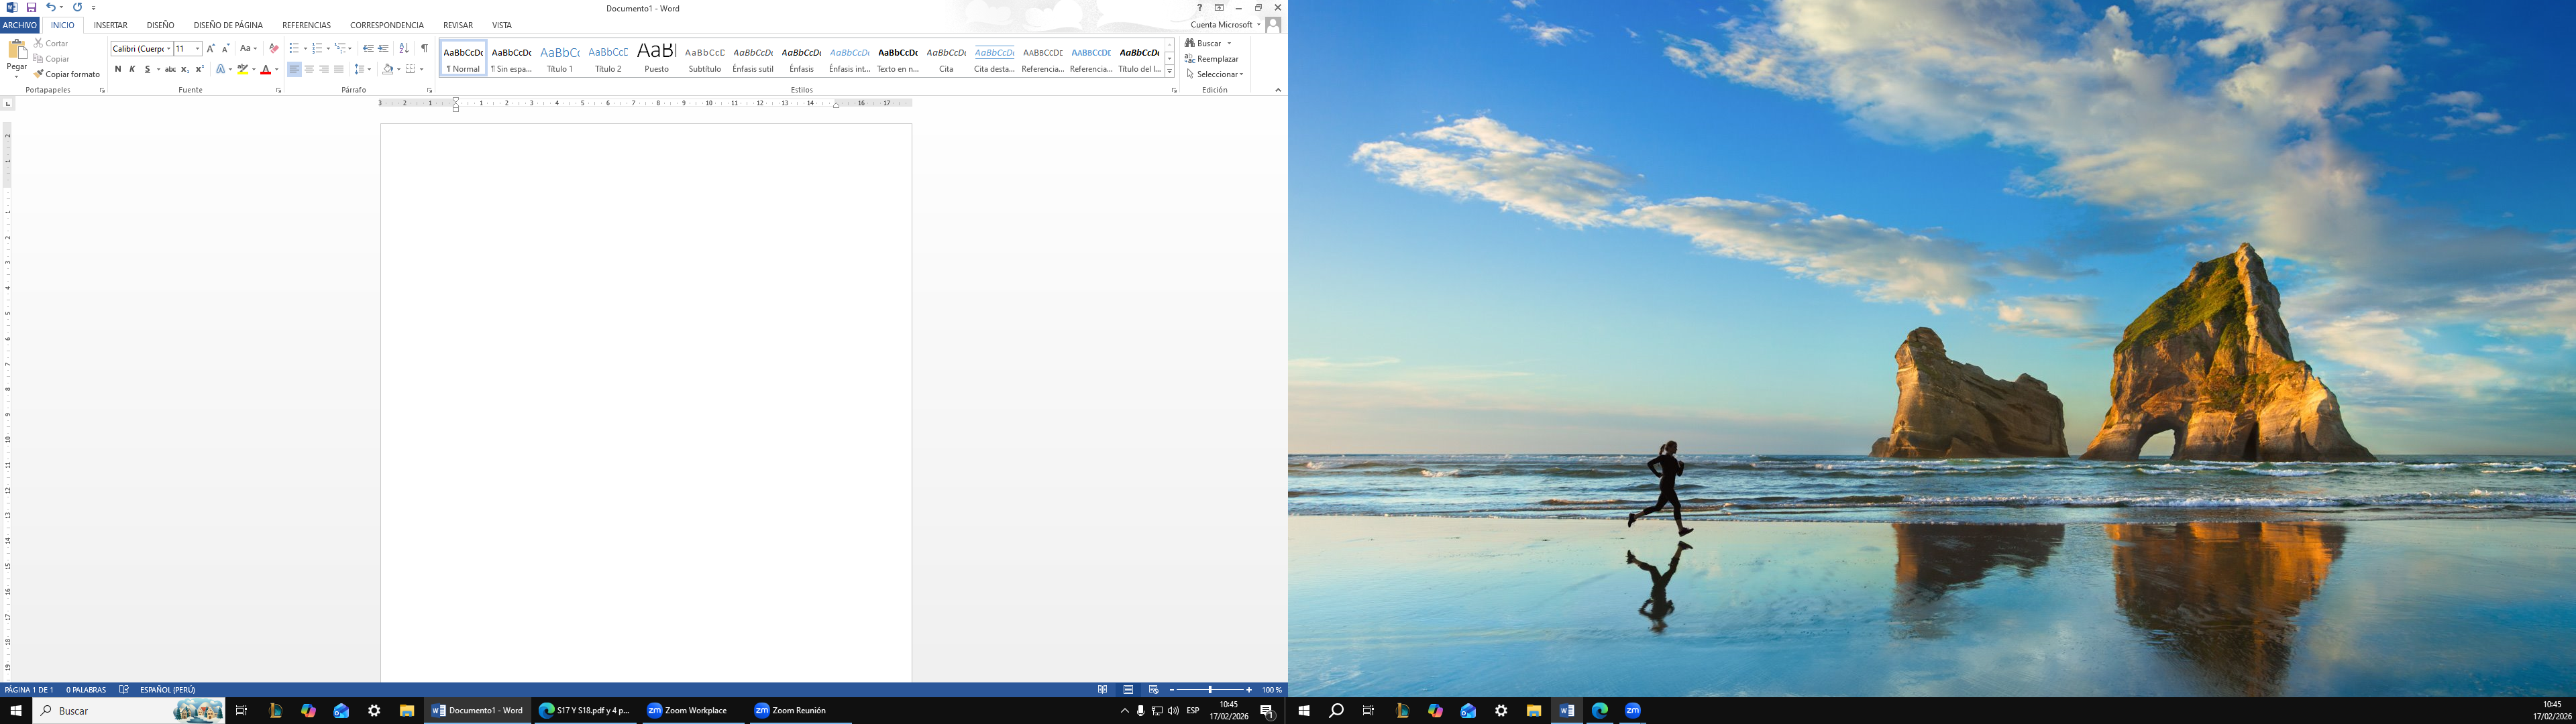Open the font size dropdown
The image size is (2576, 724).
197,48
